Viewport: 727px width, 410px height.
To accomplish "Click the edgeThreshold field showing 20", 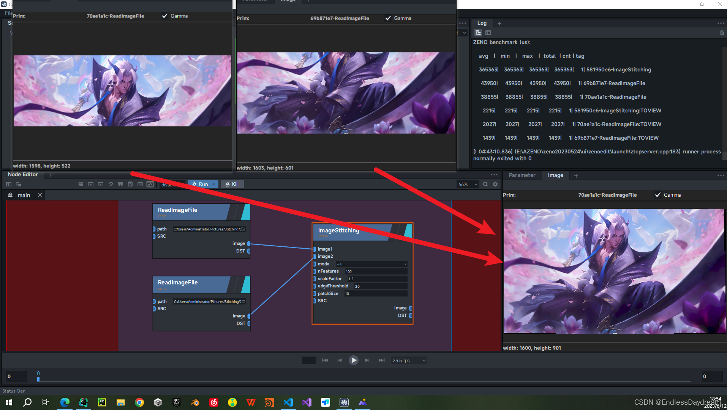I will click(x=381, y=286).
